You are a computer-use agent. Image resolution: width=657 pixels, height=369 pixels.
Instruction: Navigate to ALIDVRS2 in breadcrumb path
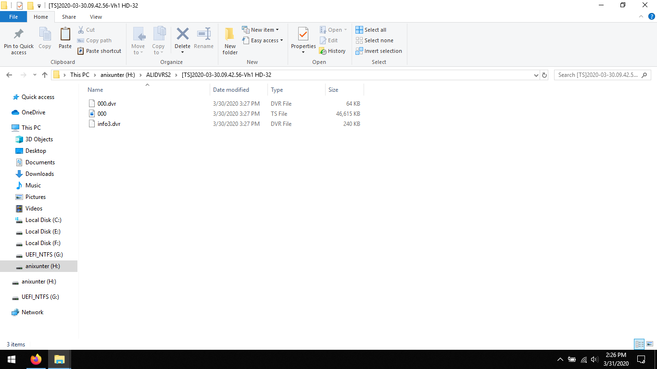tap(158, 75)
